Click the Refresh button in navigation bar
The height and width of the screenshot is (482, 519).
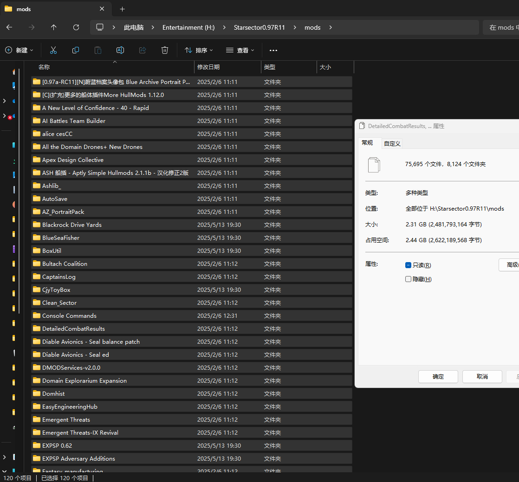pyautogui.click(x=76, y=27)
